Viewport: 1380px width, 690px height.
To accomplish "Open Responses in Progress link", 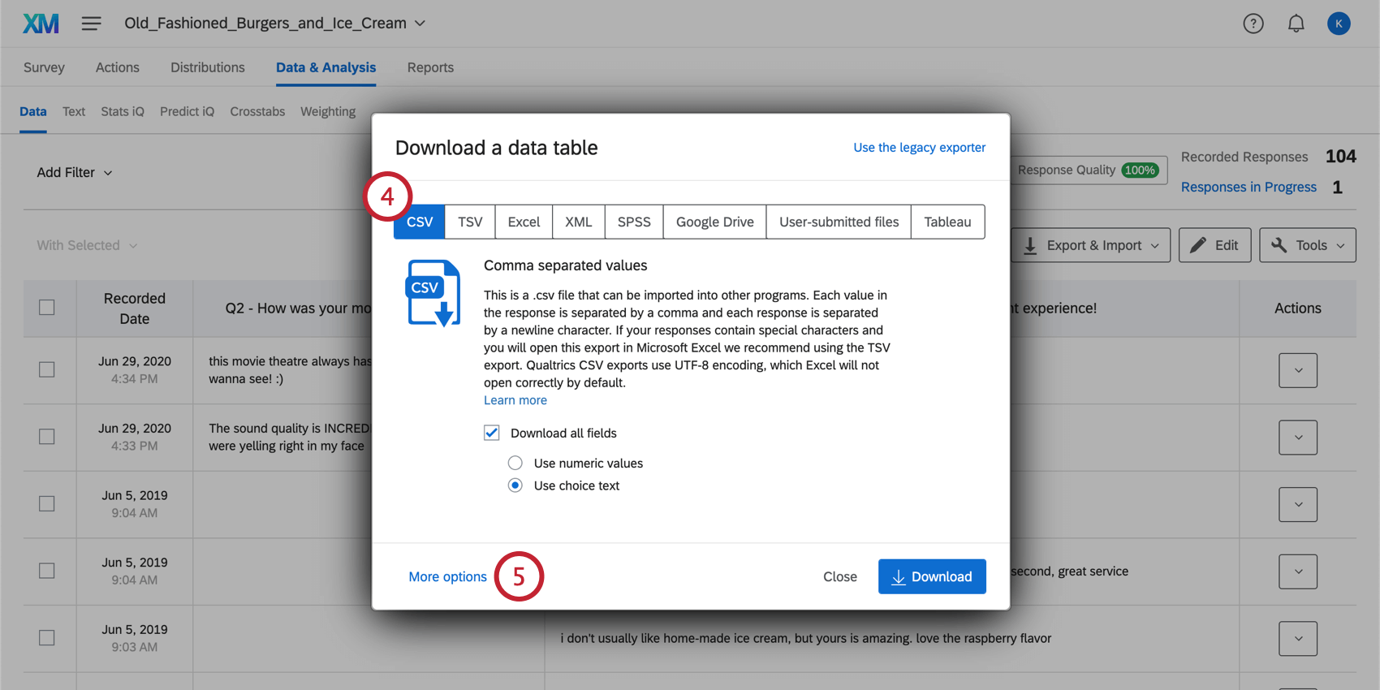I will 1248,187.
